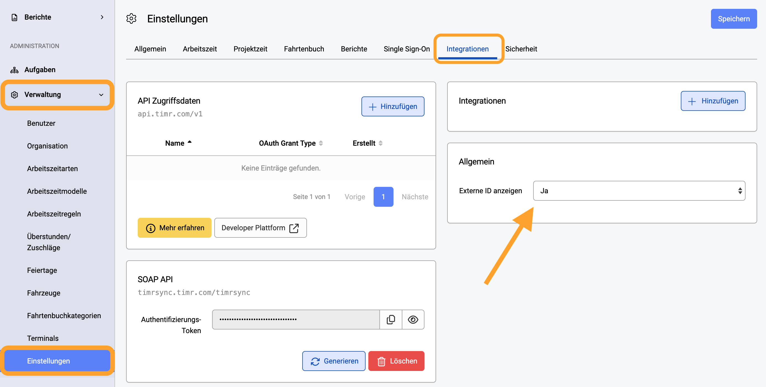Click the Authentifizierungs-Token field
This screenshot has width=766, height=387.
[296, 320]
